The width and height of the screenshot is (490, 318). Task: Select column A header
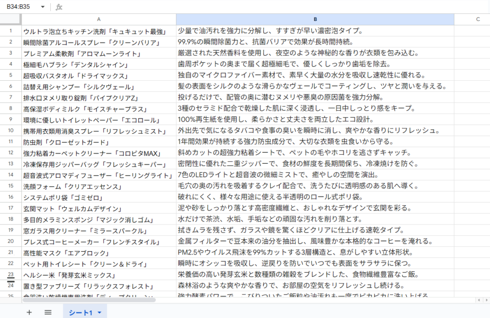(99, 19)
